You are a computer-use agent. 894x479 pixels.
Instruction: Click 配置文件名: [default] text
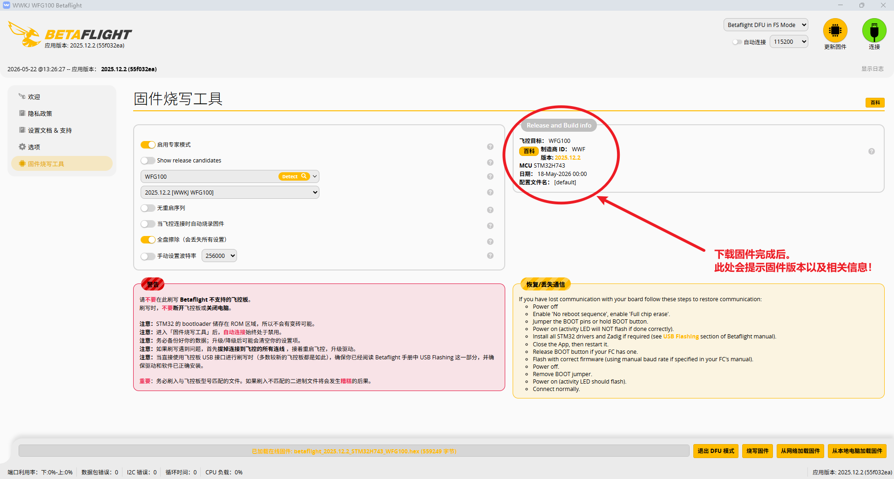(548, 182)
